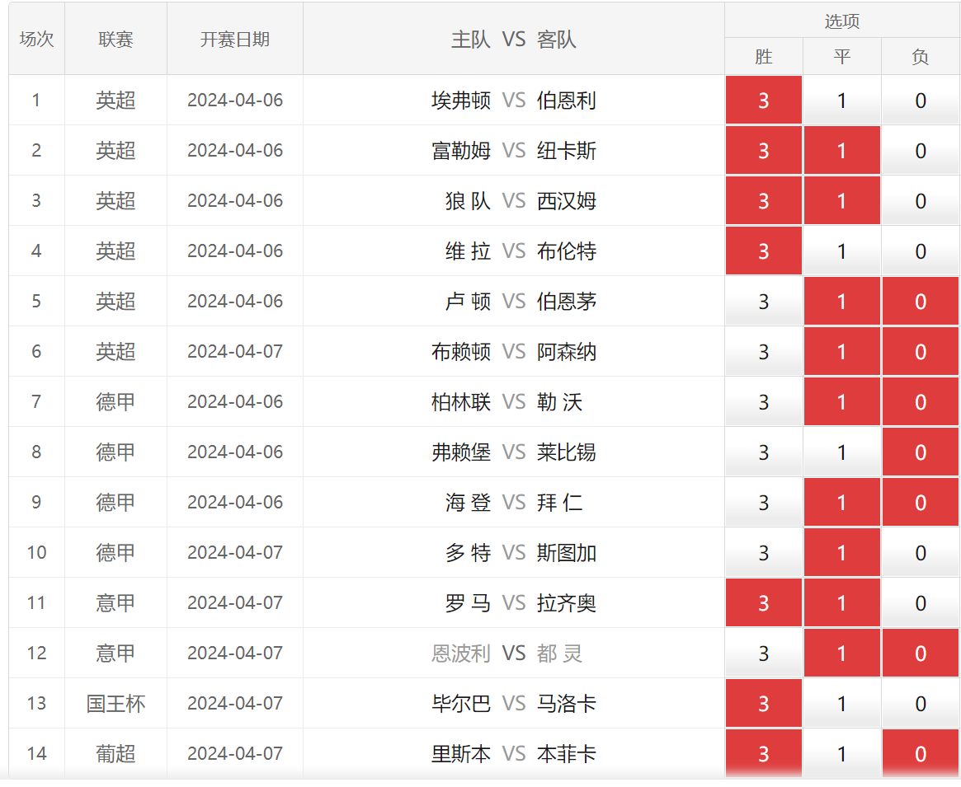Select draw option 1 for 毕尔巴 VS 马洛卡
This screenshot has width=961, height=787.
pyautogui.click(x=841, y=702)
